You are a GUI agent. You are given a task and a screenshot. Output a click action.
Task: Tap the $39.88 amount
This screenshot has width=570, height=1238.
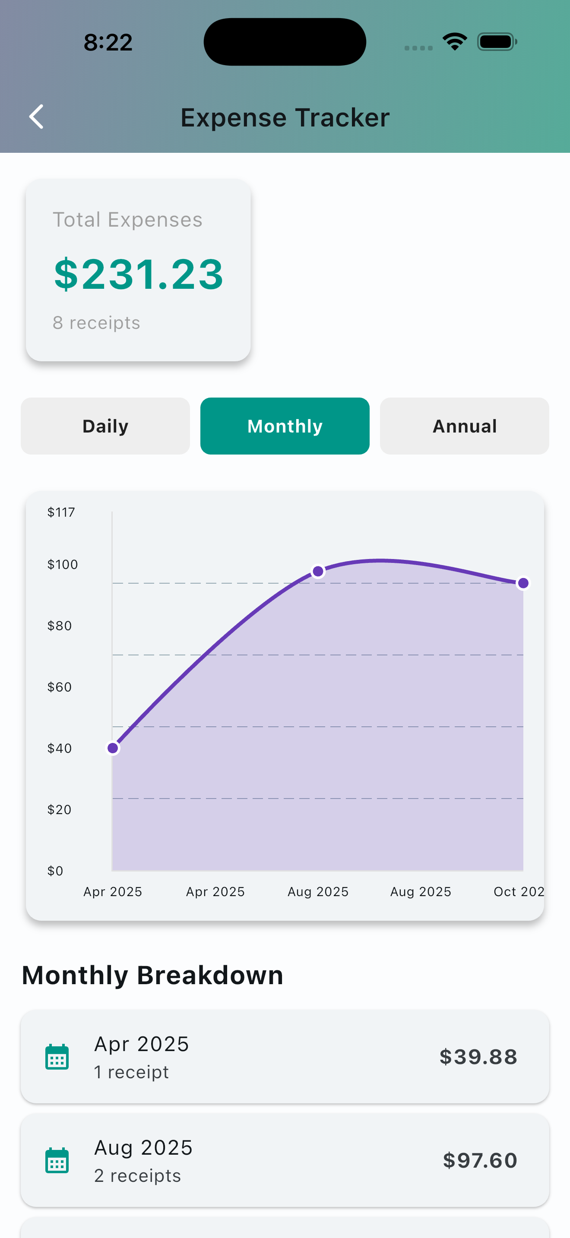point(478,1056)
